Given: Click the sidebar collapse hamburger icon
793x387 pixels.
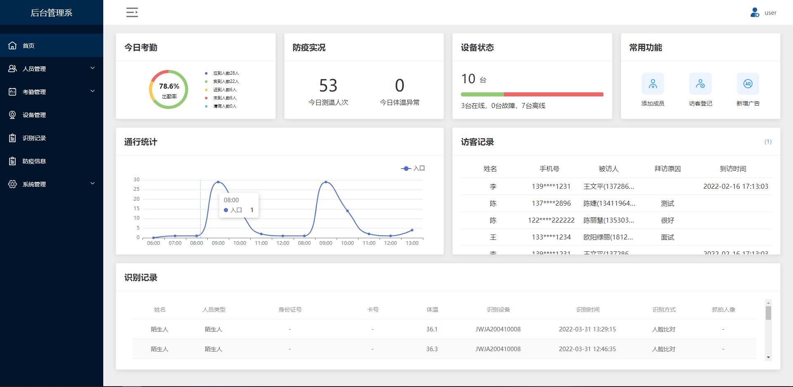Looking at the screenshot, I should tap(132, 12).
